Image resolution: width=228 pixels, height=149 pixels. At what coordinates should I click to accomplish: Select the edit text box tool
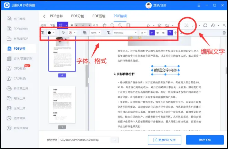[187, 26]
